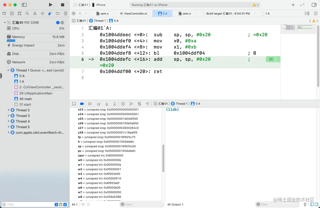Image resolution: width=320 pixels, height=208 pixels.
Task: Select the Debug navigator icon
Action: point(50,13)
